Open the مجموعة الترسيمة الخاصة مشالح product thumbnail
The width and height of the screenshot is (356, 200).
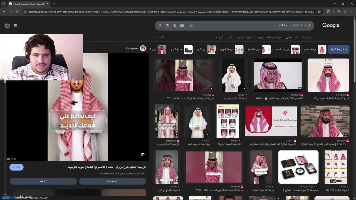pyautogui.click(x=298, y=167)
